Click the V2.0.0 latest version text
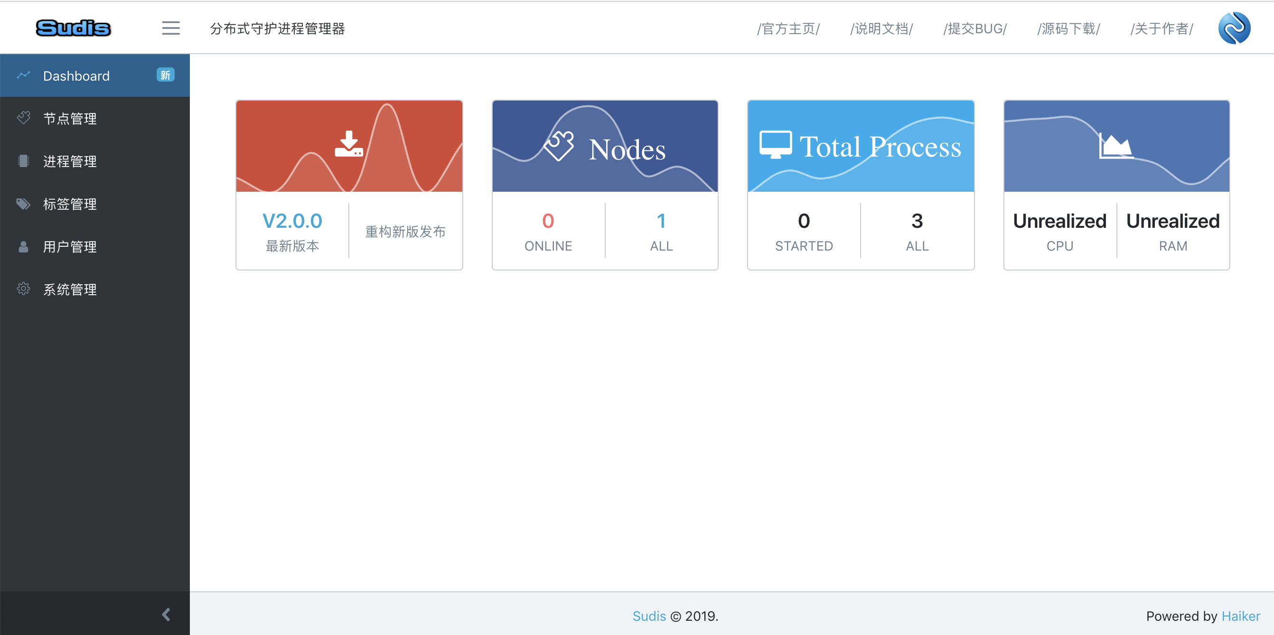This screenshot has height=635, width=1274. (292, 221)
